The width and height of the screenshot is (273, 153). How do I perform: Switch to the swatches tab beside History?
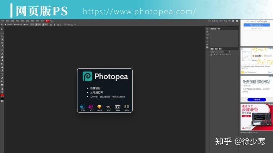(219, 29)
